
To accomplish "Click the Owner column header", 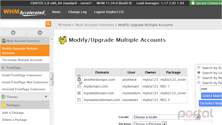I will pyautogui.click(x=150, y=72).
